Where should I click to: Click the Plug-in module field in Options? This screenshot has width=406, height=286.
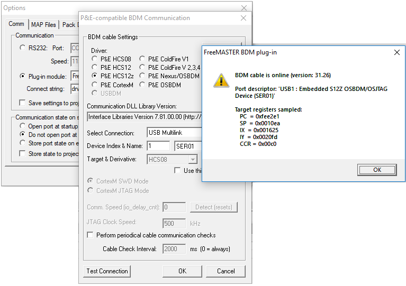pyautogui.click(x=75, y=76)
